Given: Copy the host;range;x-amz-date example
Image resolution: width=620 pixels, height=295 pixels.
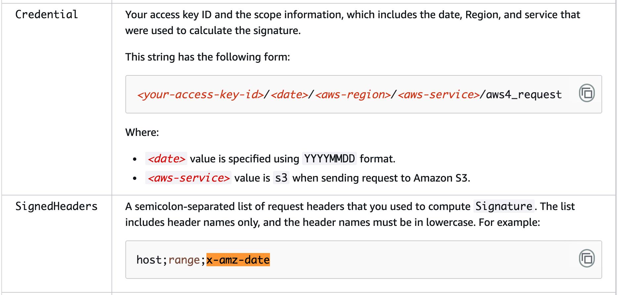Looking at the screenshot, I should (587, 259).
